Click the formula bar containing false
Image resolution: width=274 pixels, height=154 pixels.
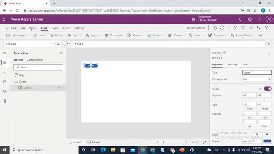coord(170,44)
